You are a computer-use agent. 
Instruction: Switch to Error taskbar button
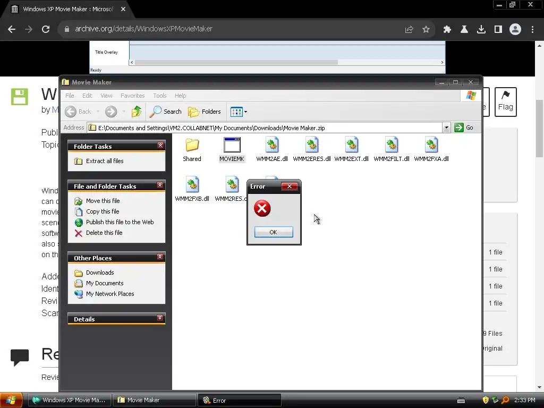[x=240, y=400]
